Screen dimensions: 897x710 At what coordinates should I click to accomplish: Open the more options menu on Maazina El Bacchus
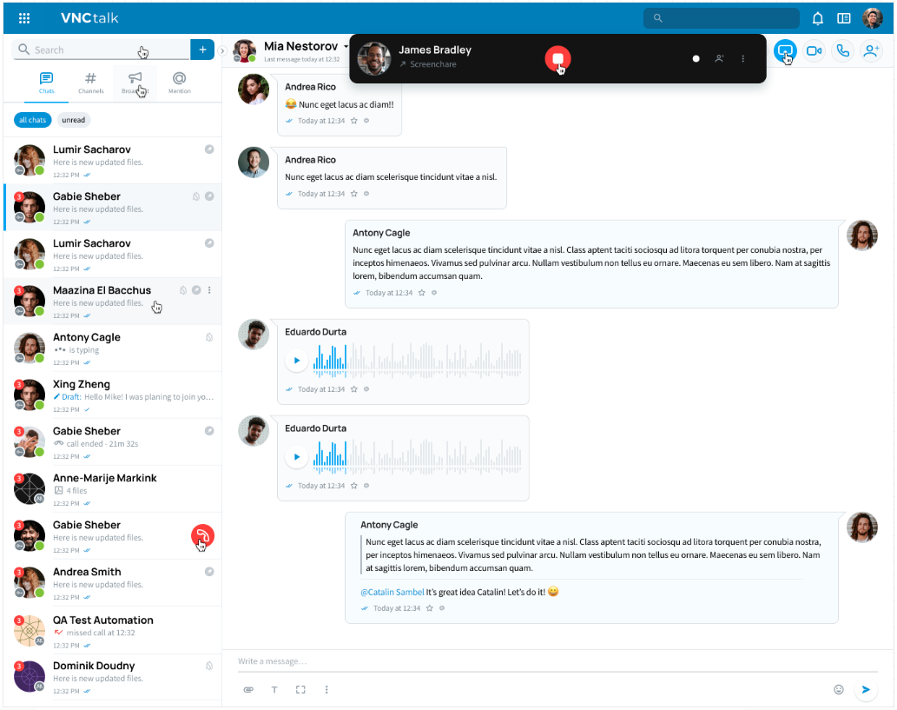coord(209,290)
